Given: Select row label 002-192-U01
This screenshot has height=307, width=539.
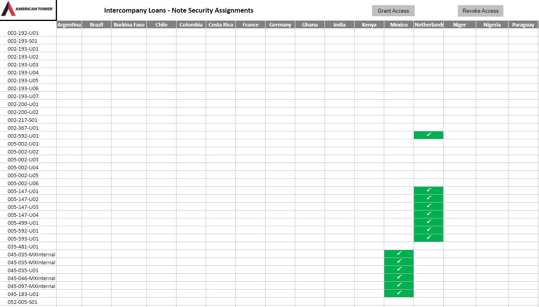Looking at the screenshot, I should [23, 33].
